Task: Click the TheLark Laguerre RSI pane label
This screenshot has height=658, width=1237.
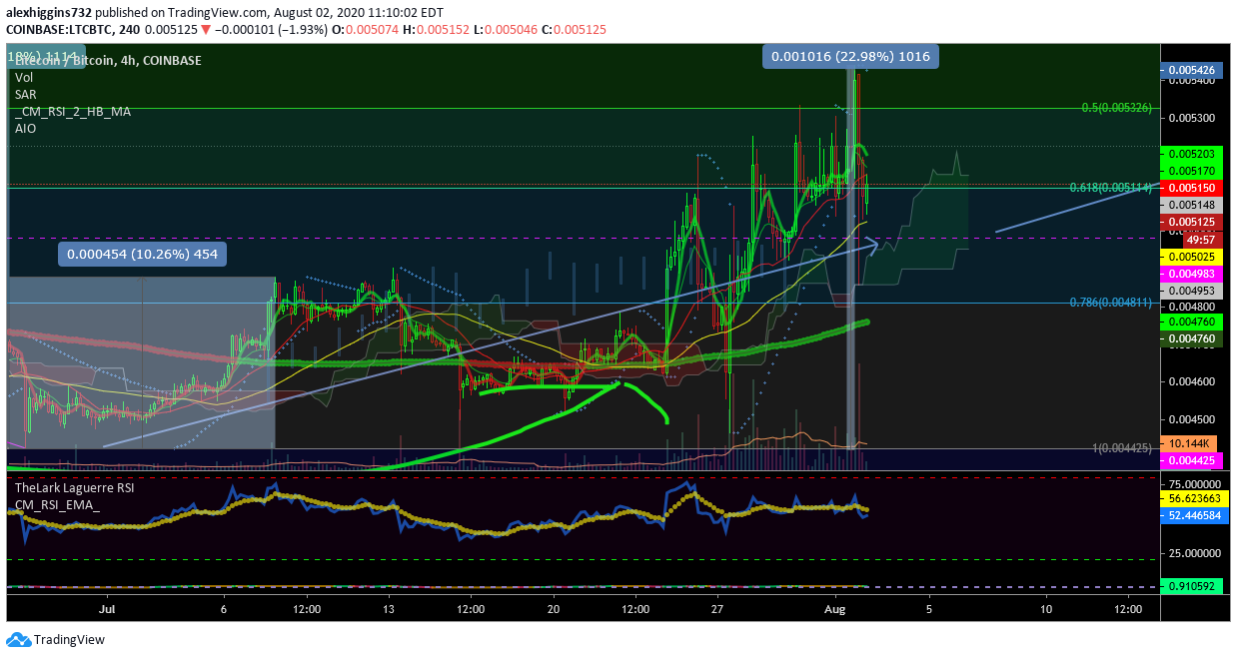Action: click(x=74, y=488)
